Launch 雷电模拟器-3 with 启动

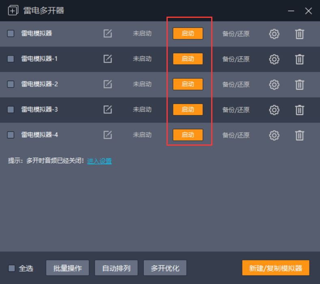[x=188, y=110]
